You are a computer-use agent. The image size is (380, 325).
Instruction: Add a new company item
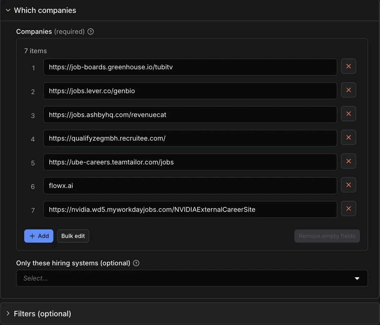click(x=39, y=236)
